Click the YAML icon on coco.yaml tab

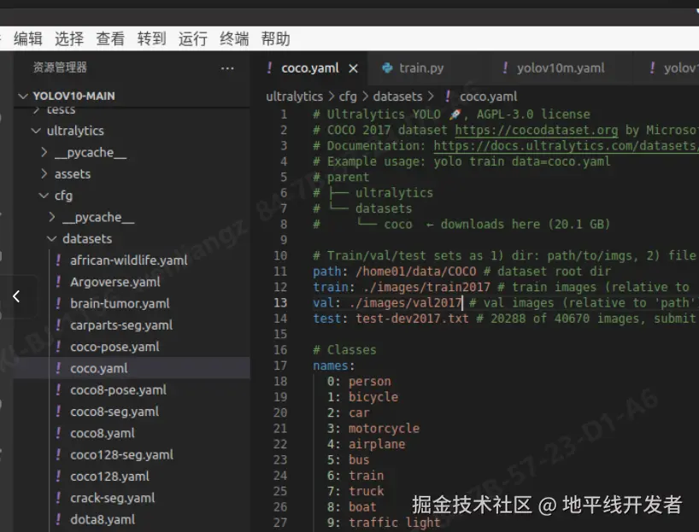click(x=269, y=67)
